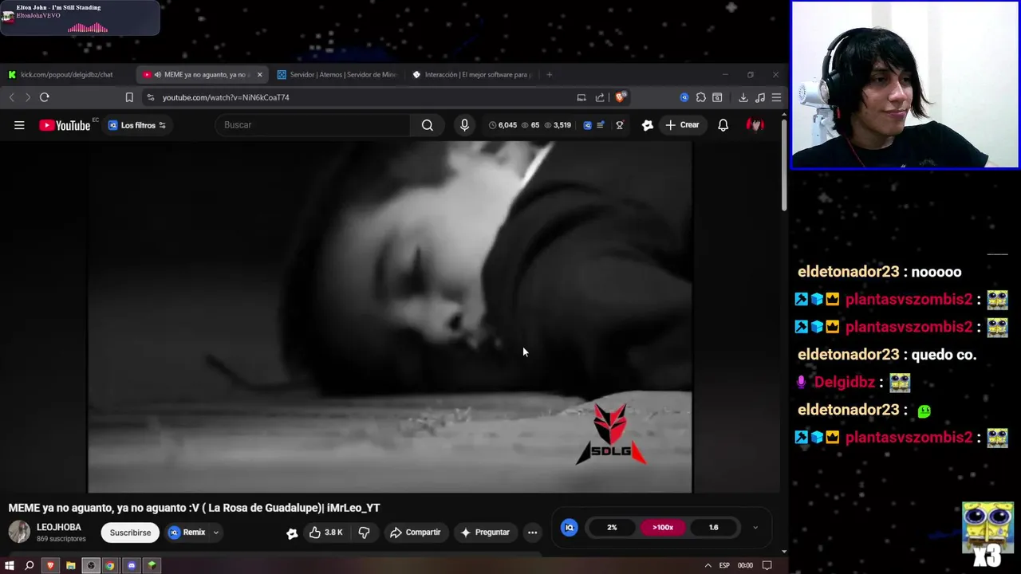Bookmark this page with the bookmark icon

click(129, 97)
